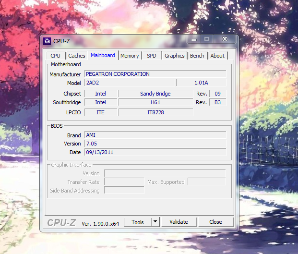
Task: Click the chipset revision value 09
Action: pos(217,94)
